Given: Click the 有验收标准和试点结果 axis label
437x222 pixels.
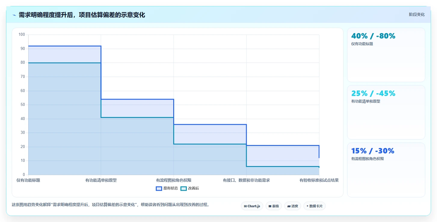Looking at the screenshot, I should click(x=319, y=180).
